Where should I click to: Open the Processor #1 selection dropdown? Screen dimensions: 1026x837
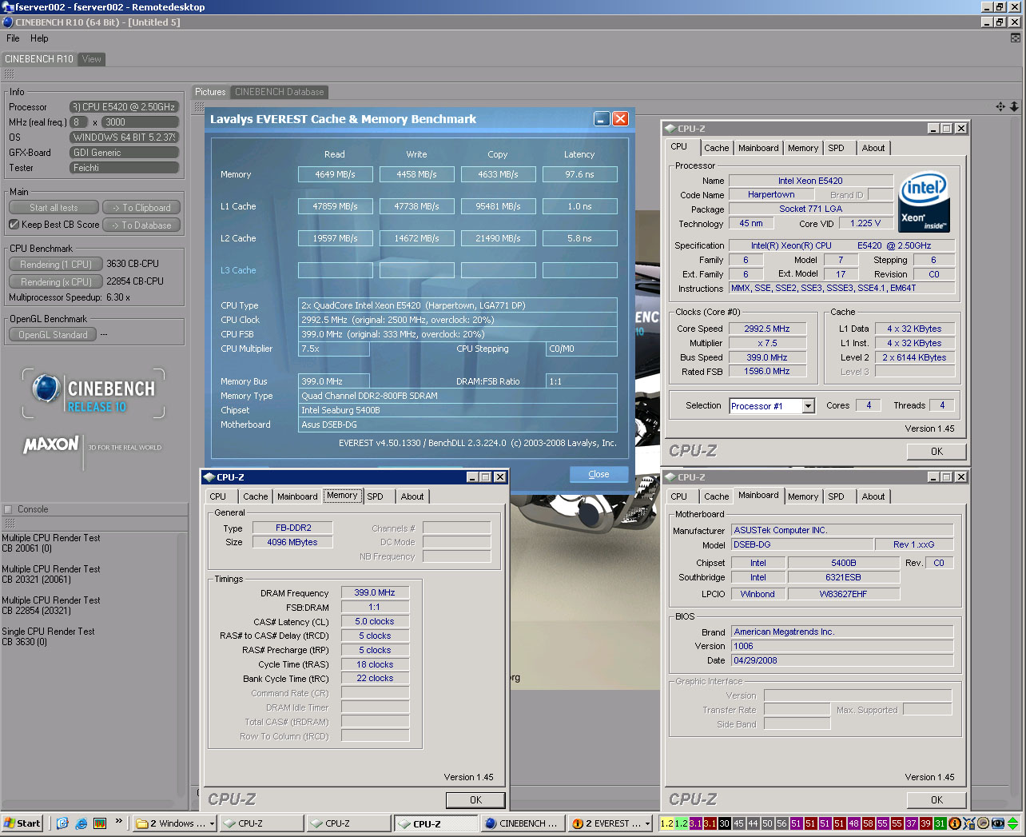(x=808, y=406)
